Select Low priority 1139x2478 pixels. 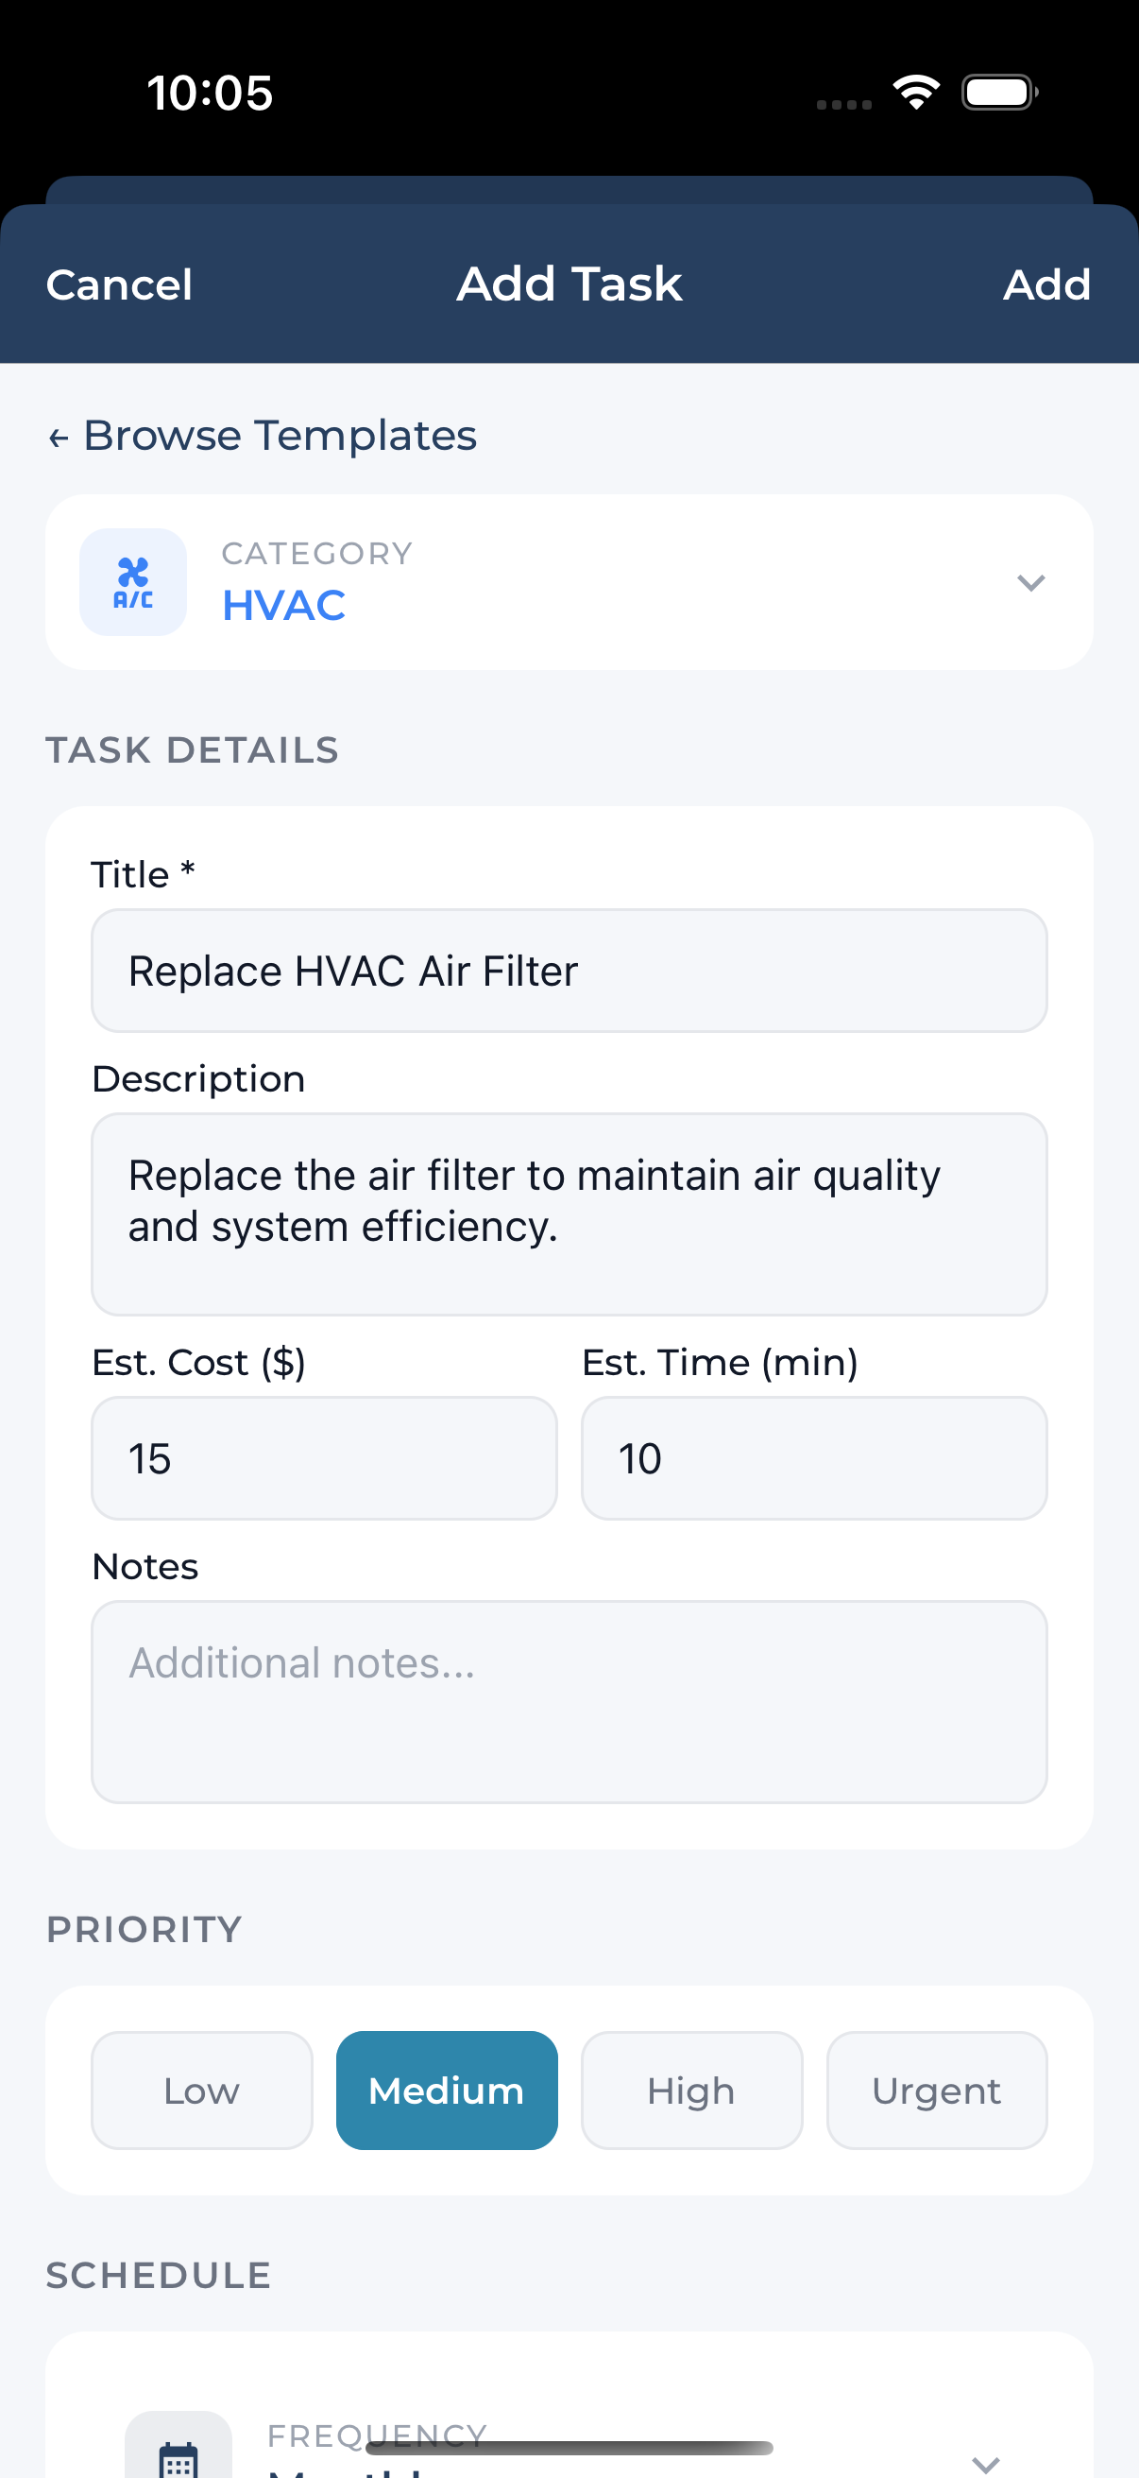pyautogui.click(x=202, y=2091)
